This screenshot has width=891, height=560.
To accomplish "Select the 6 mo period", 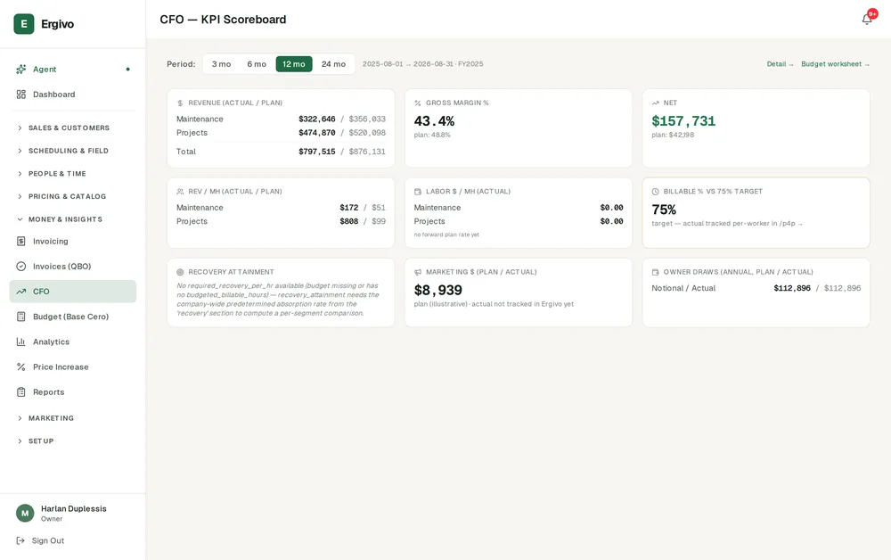I will pos(257,64).
